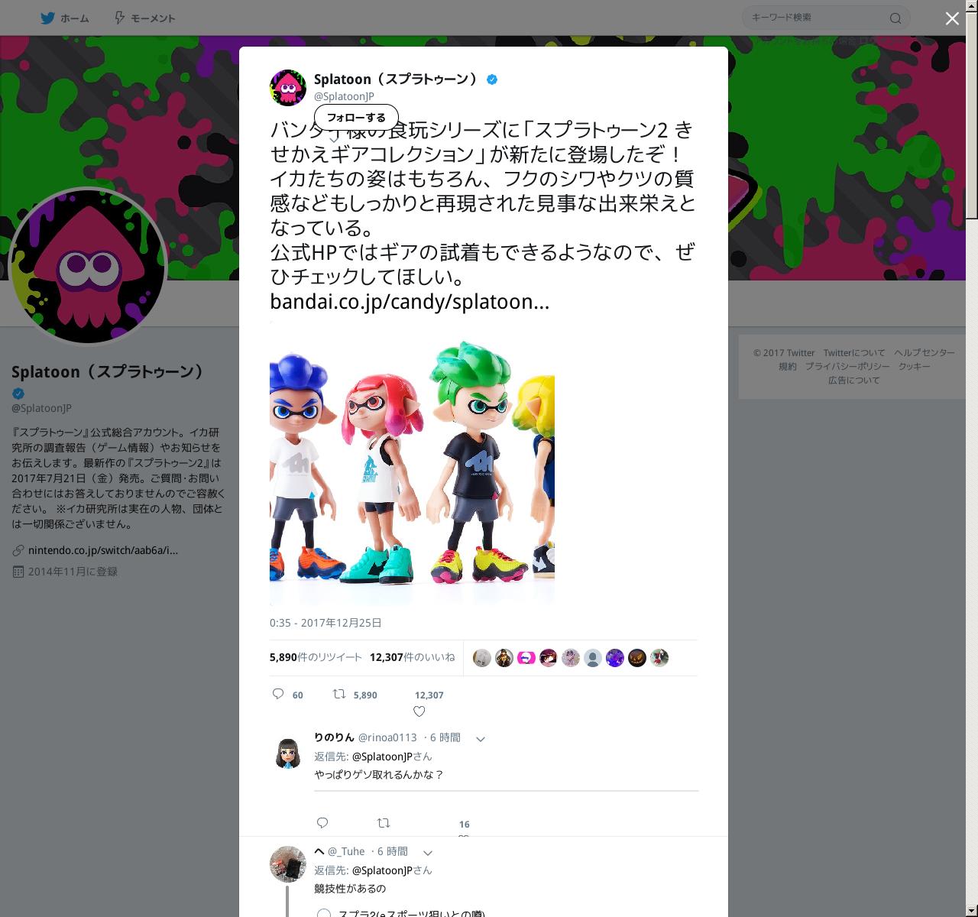The image size is (978, 917).
Task: Click the reply bubble icon with 60
Action: [x=278, y=694]
